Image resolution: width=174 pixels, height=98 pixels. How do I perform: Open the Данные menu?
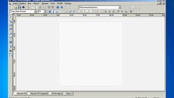(45, 4)
